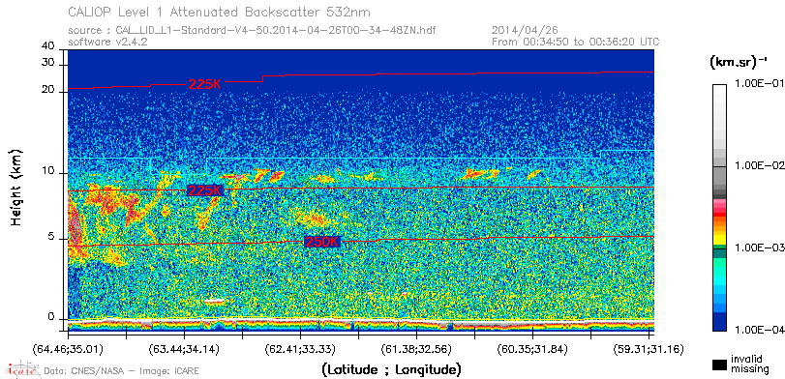Click the invalid missing legend text
Viewport: 785px width, 379px height.
[749, 364]
